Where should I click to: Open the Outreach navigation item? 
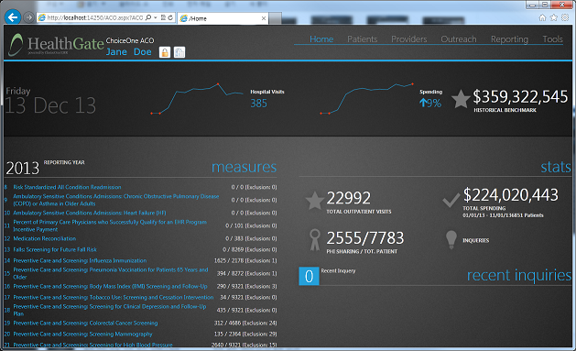coord(459,39)
